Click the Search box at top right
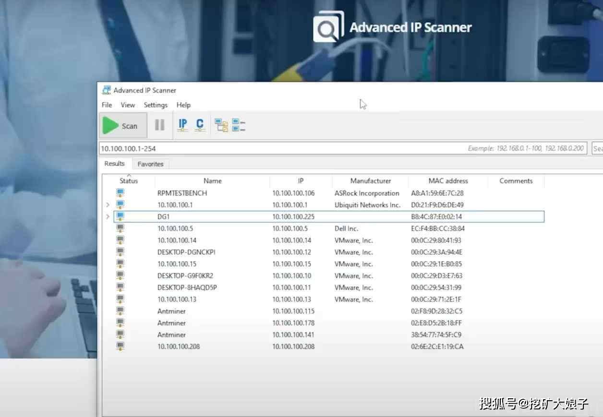The height and width of the screenshot is (417, 603). 598,148
